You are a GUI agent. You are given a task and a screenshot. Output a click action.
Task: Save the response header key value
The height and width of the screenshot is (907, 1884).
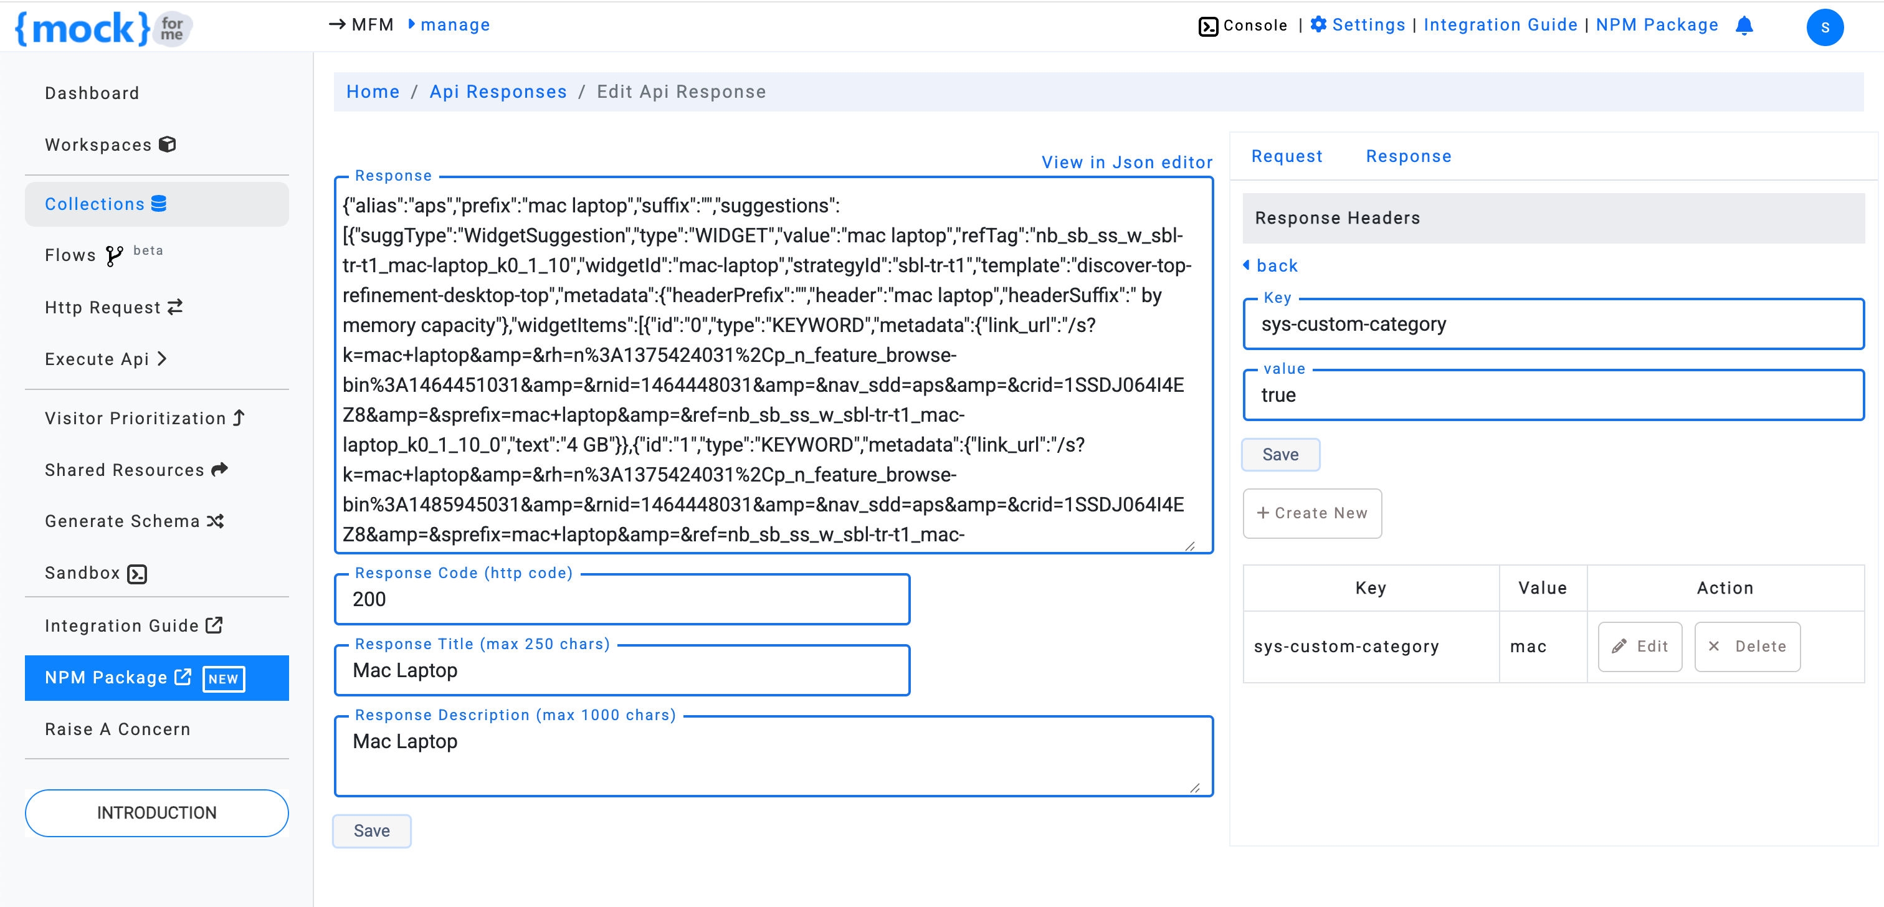pos(1280,454)
